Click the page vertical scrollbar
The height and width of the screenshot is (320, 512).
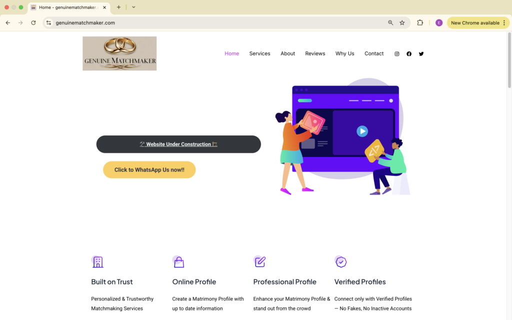pos(509,60)
